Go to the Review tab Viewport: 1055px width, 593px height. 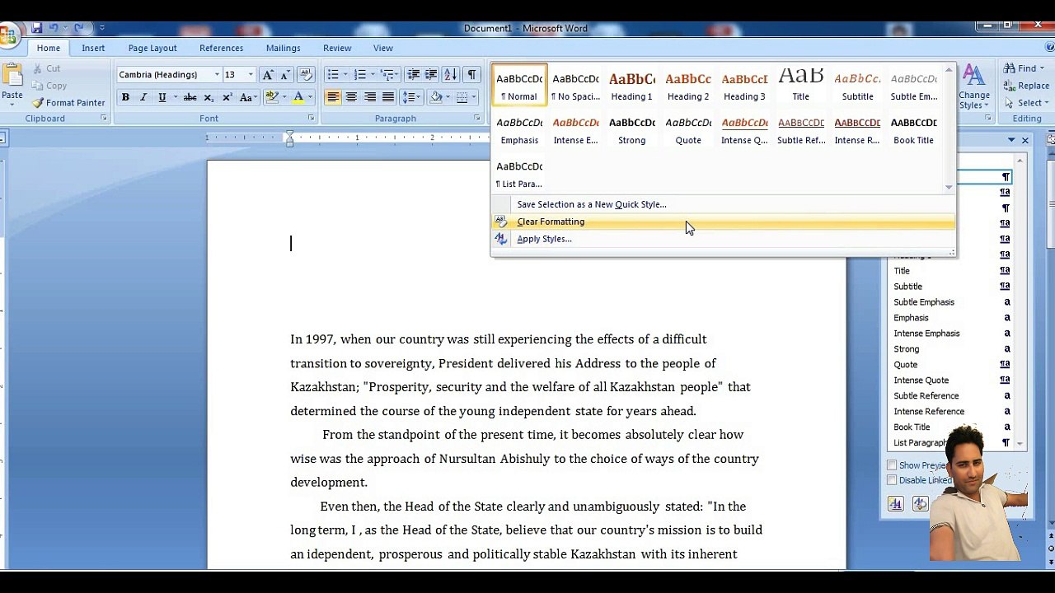pos(337,48)
